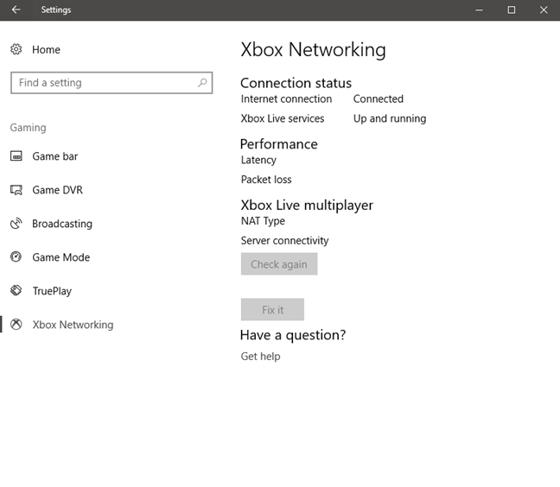Select Xbox Networking in the sidebar
Viewport: 560px width, 487px height.
[x=73, y=325]
